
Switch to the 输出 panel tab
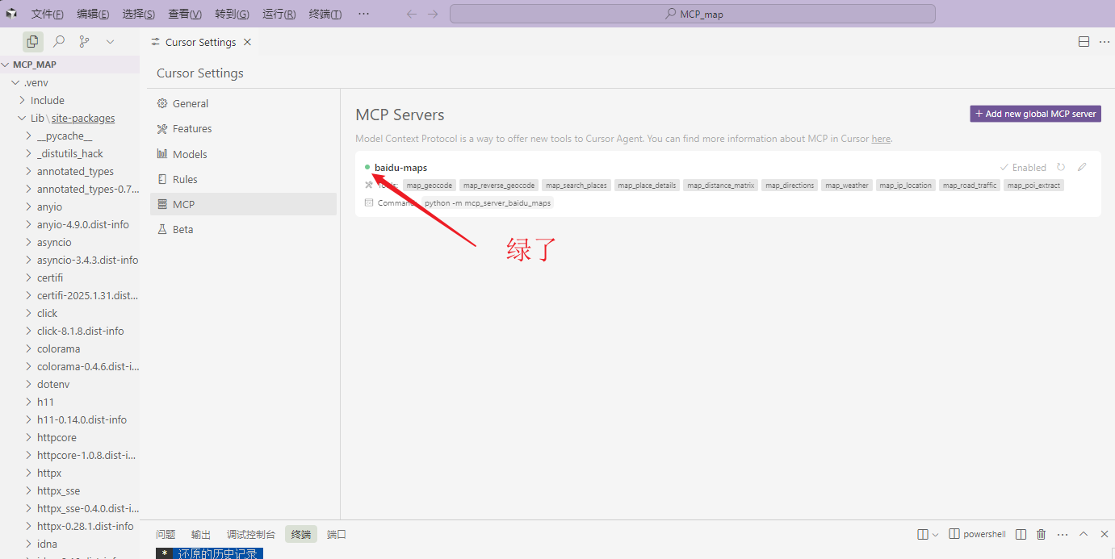[x=201, y=534]
